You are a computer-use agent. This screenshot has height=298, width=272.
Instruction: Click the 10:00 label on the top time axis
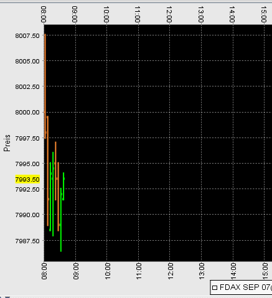click(106, 14)
